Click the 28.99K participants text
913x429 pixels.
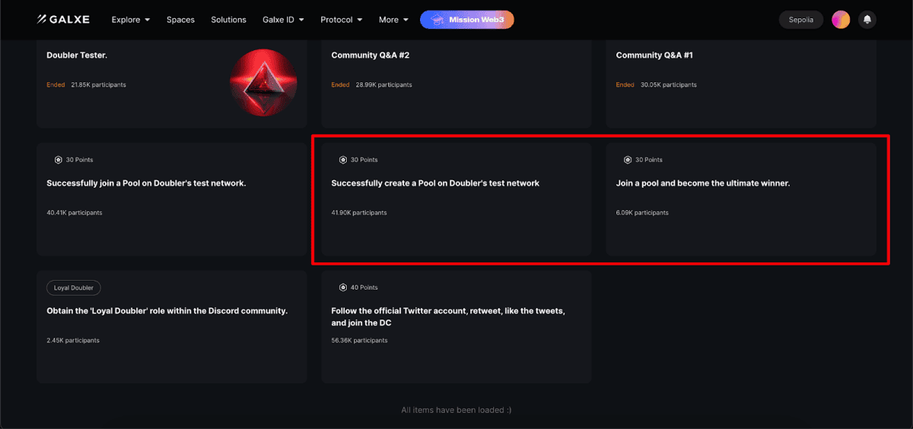pyautogui.click(x=383, y=84)
